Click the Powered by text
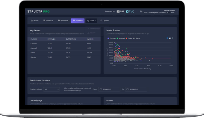Image resolution: width=204 pixels, height=118 pixels. 110,11
